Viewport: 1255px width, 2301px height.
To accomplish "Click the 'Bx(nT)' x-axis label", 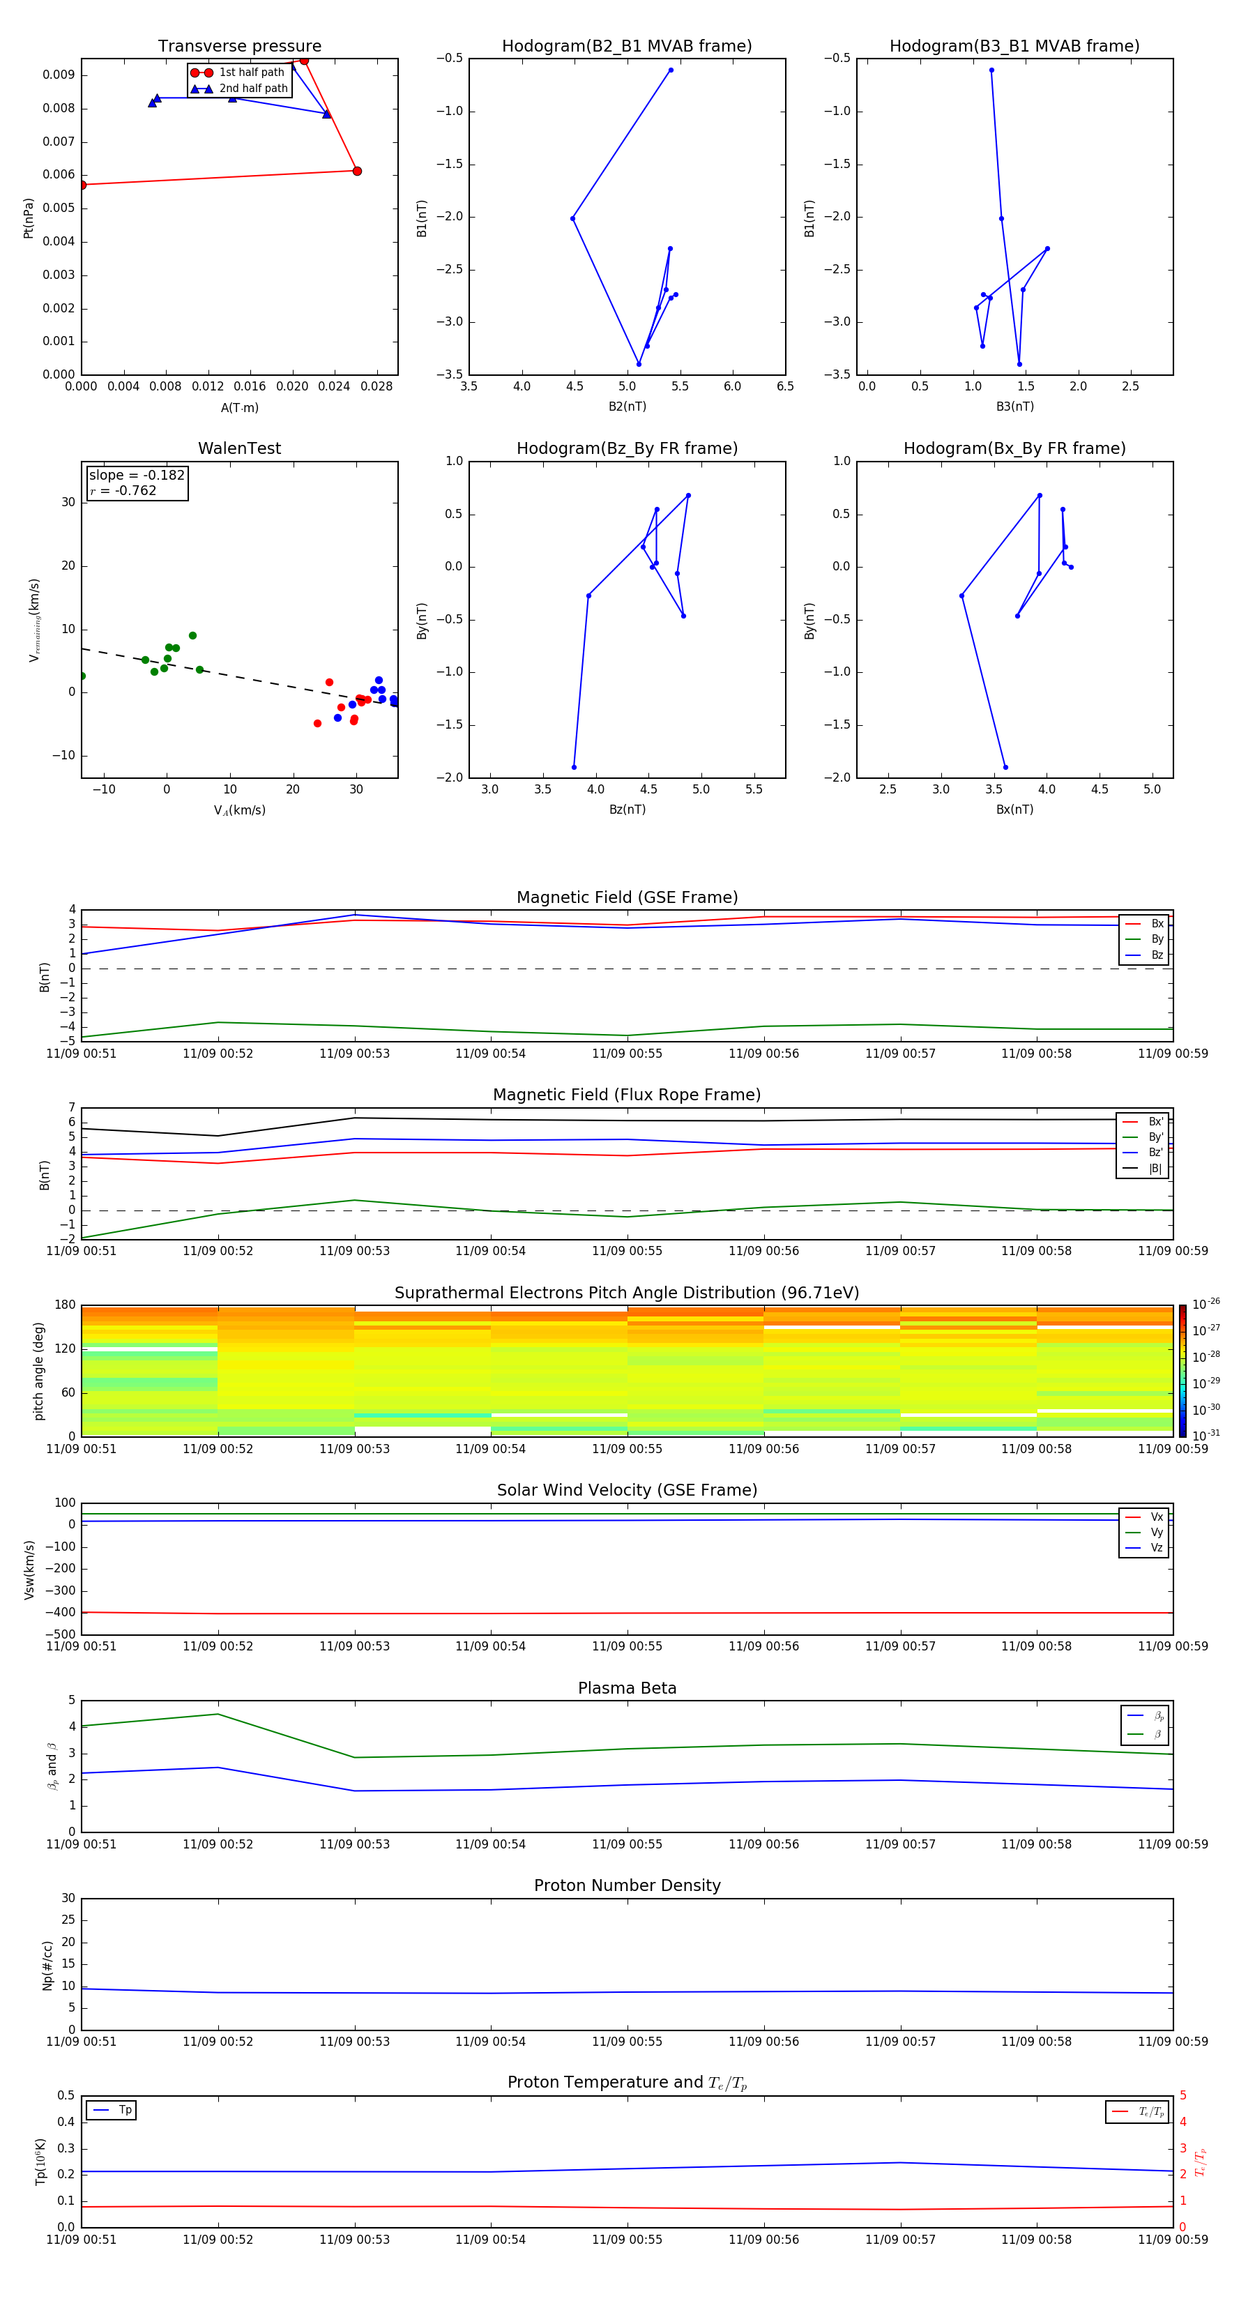I will click(1014, 810).
